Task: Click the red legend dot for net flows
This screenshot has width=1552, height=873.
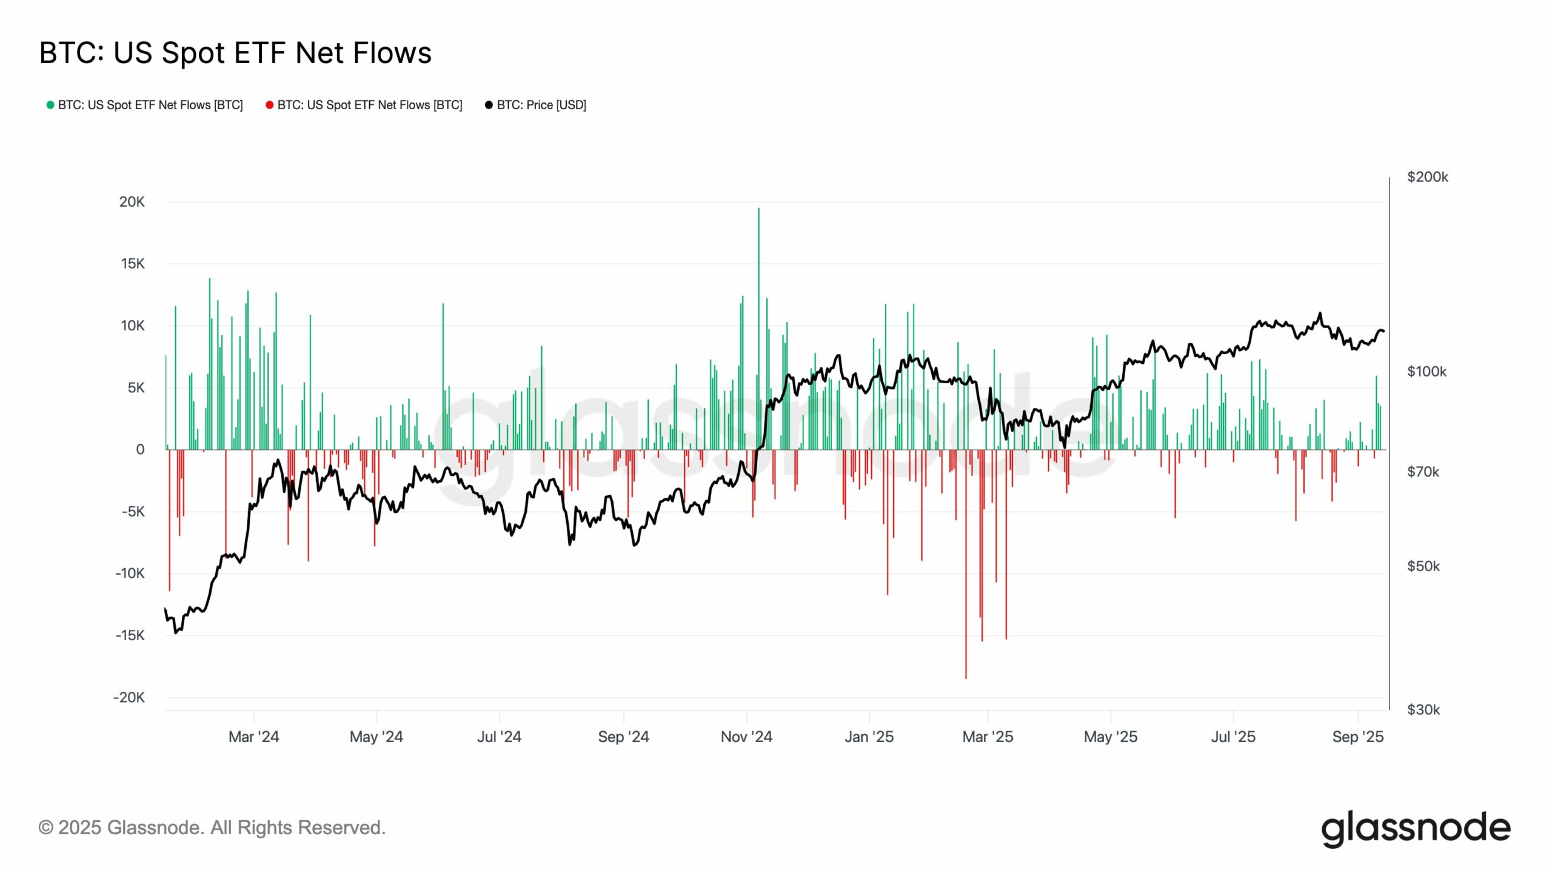Action: coord(270,105)
